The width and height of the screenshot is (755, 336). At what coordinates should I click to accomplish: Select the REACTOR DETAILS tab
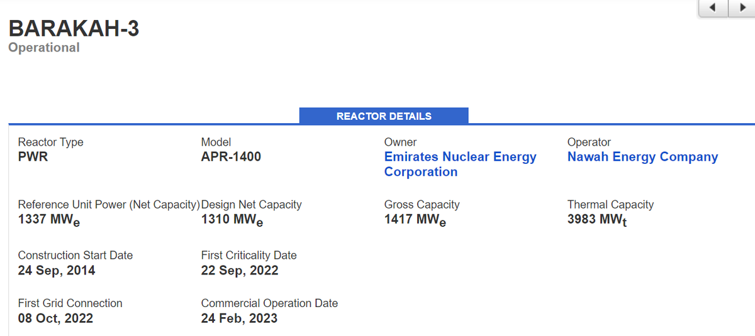click(x=384, y=116)
